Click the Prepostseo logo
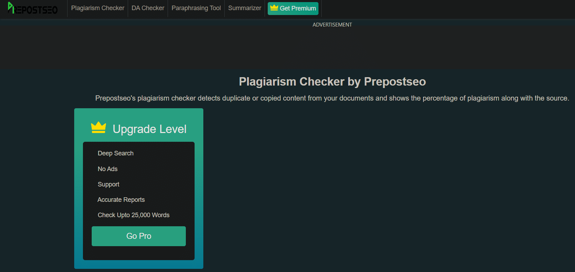 (x=33, y=8)
